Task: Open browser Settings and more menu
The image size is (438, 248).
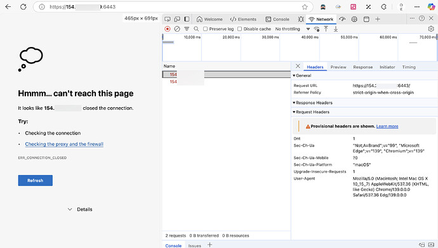Action: 417,7
